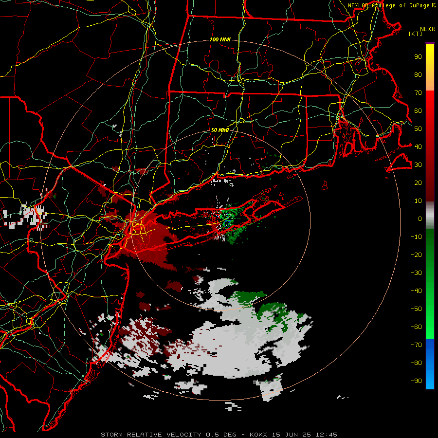
Task: Click the -50 knot scale label
Action: pos(416,309)
